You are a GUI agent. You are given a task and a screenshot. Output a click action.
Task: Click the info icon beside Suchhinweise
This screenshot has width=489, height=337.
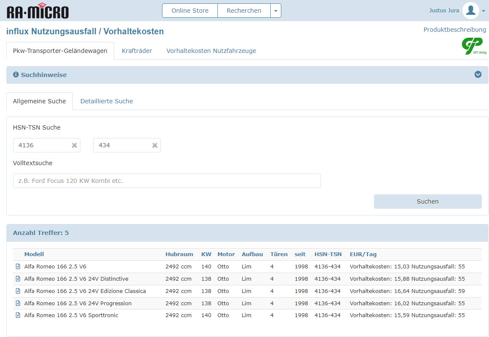coord(16,75)
